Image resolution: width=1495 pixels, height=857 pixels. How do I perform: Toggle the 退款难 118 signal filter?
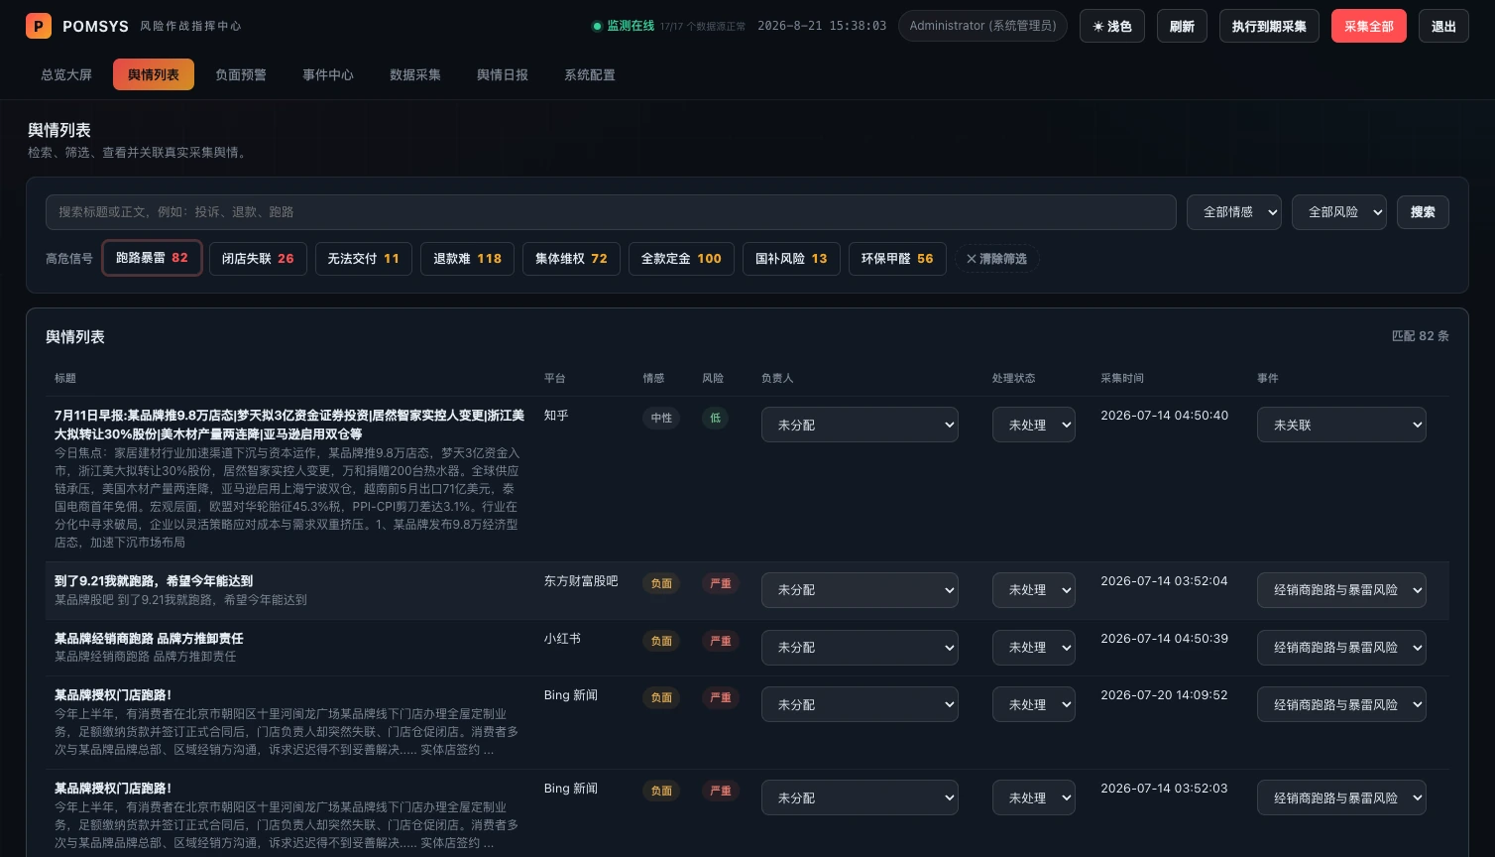467,259
